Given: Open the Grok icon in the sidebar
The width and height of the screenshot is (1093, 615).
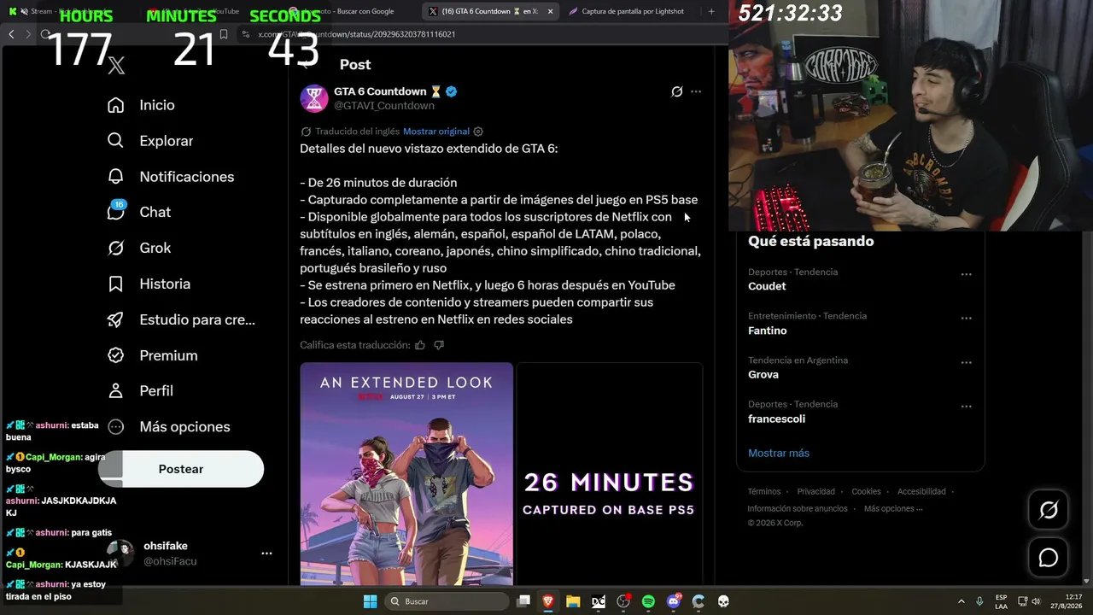Looking at the screenshot, I should tap(116, 248).
